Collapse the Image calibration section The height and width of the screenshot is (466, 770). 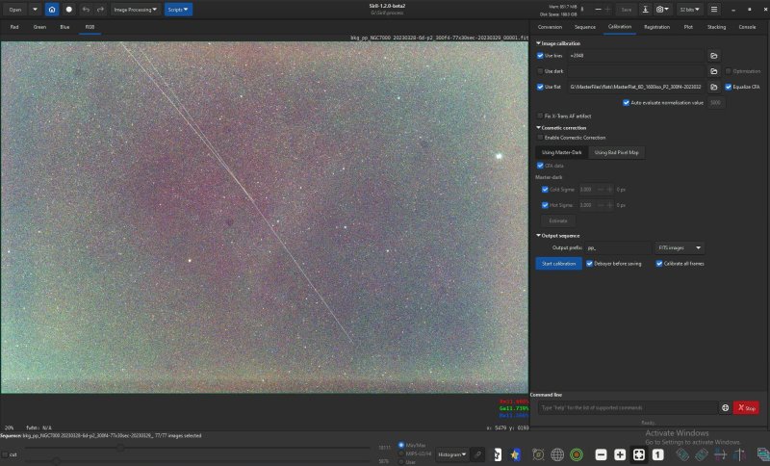[x=538, y=43]
